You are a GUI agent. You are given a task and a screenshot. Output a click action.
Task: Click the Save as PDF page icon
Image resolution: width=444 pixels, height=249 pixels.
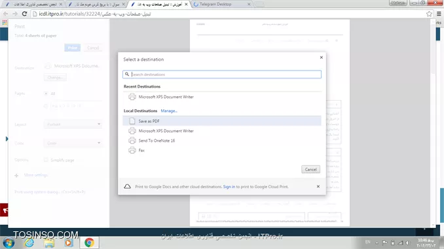132,121
